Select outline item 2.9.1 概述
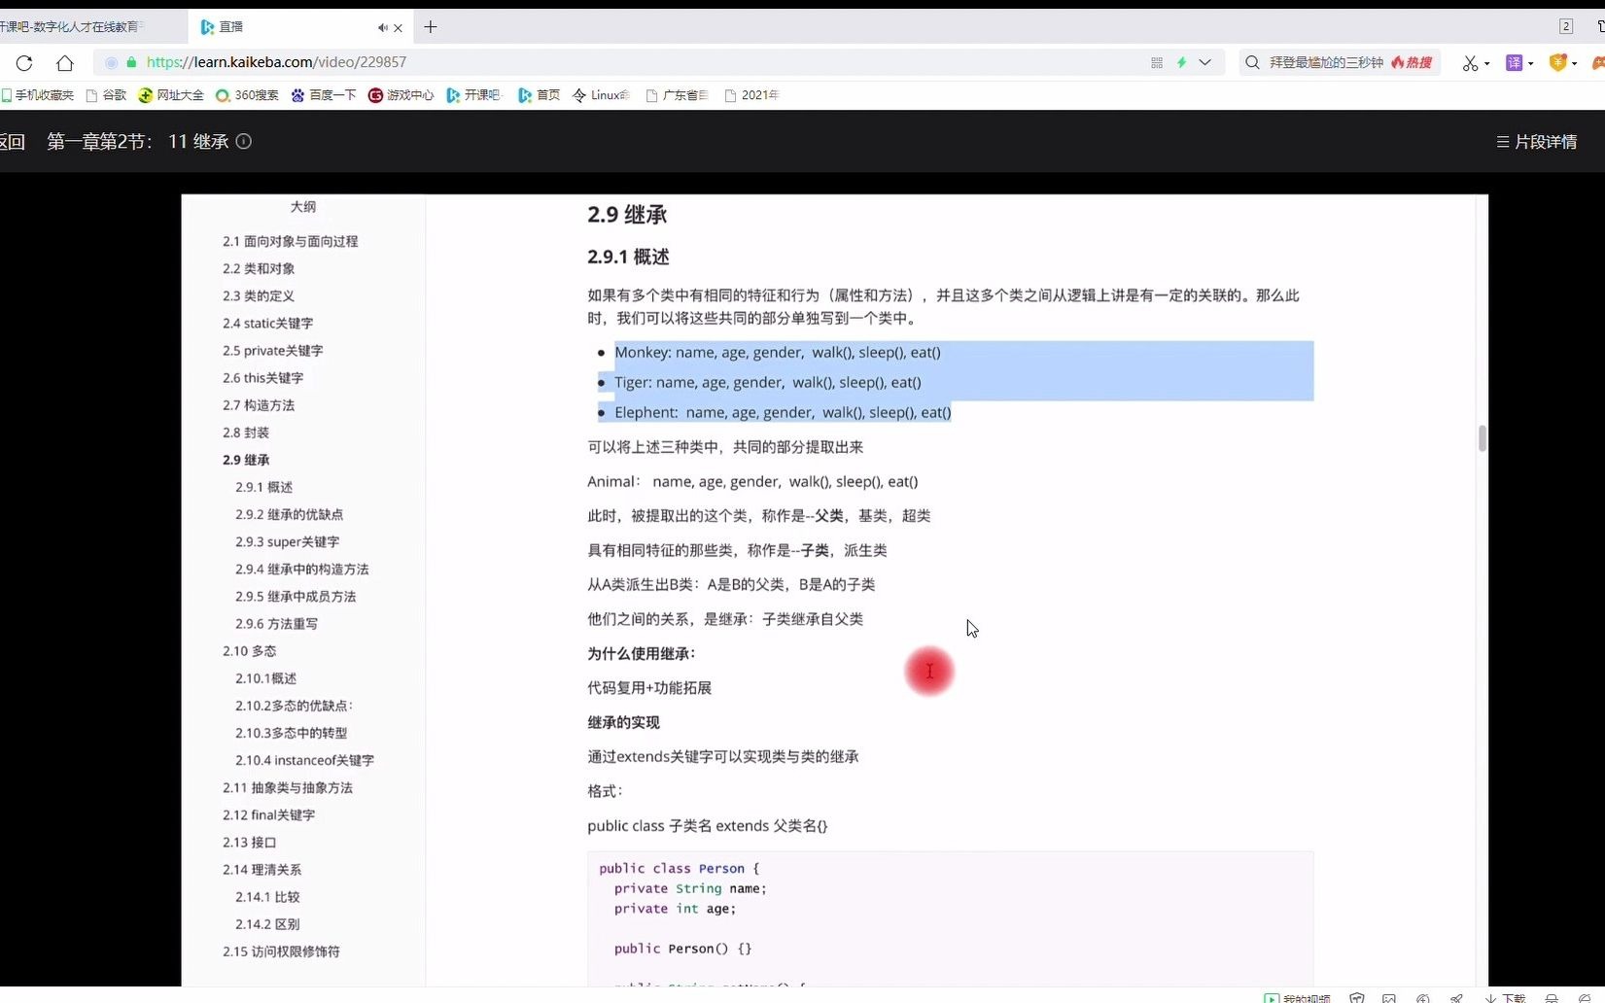The width and height of the screenshot is (1605, 1003). click(x=263, y=487)
